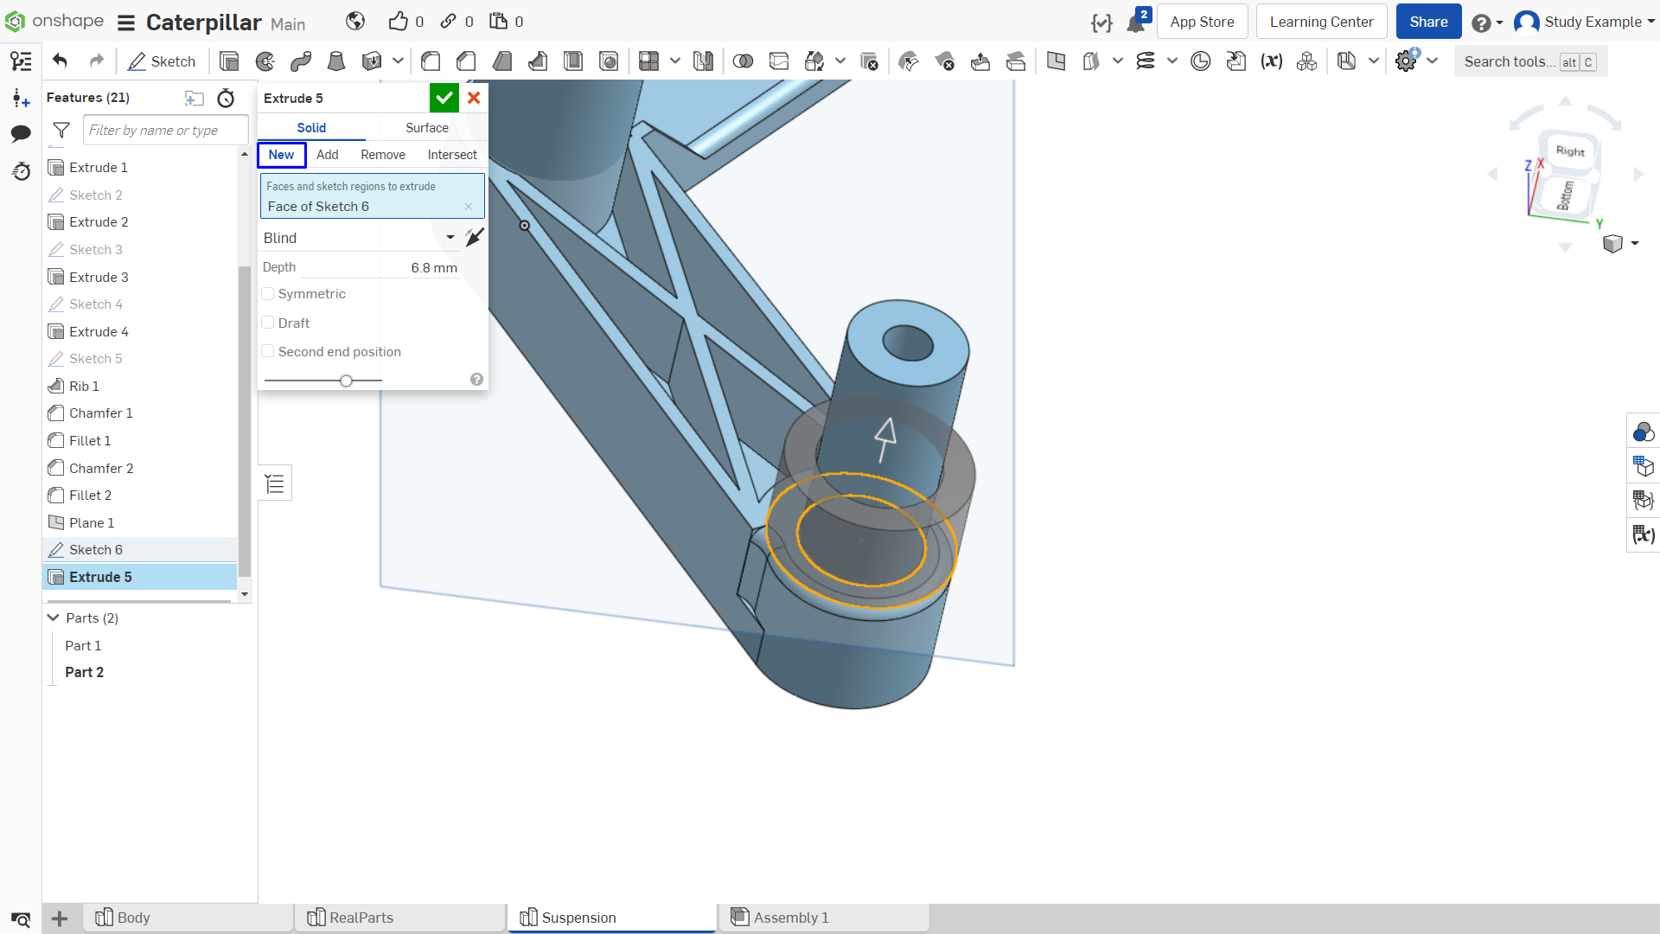Click the final-feature preview slider handle
1660x934 pixels.
[346, 381]
